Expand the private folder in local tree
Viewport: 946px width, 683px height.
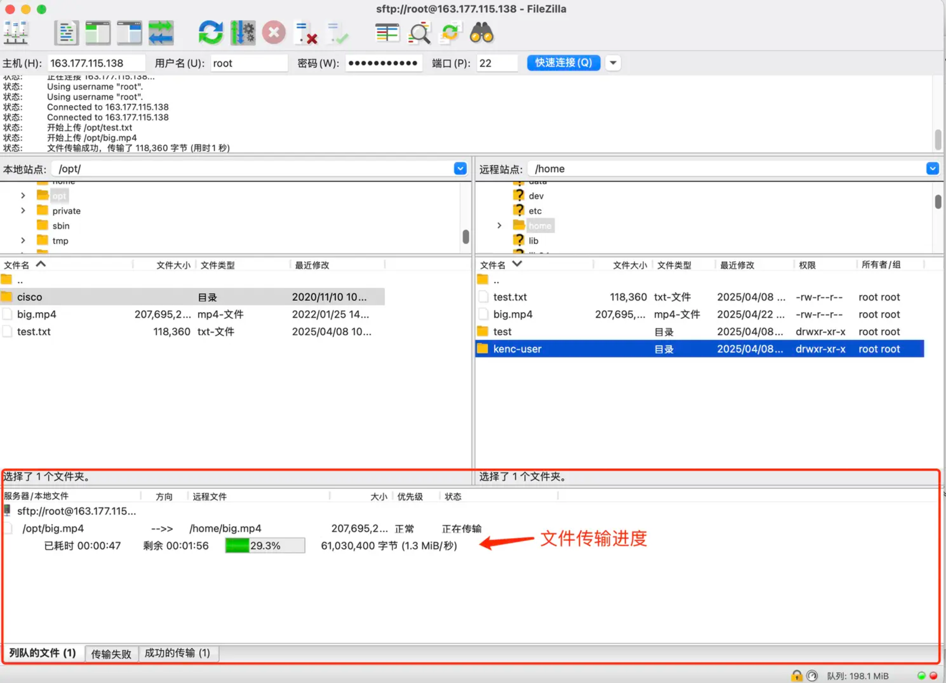[x=23, y=210]
